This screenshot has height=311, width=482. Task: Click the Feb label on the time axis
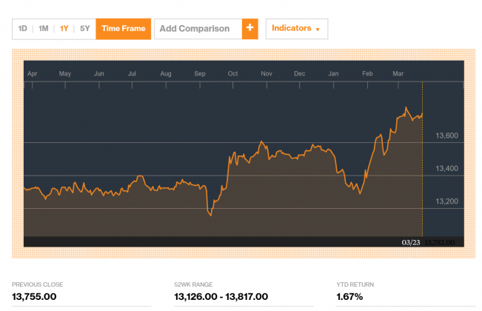[x=367, y=74]
